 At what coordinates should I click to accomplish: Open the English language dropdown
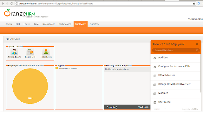160,109
